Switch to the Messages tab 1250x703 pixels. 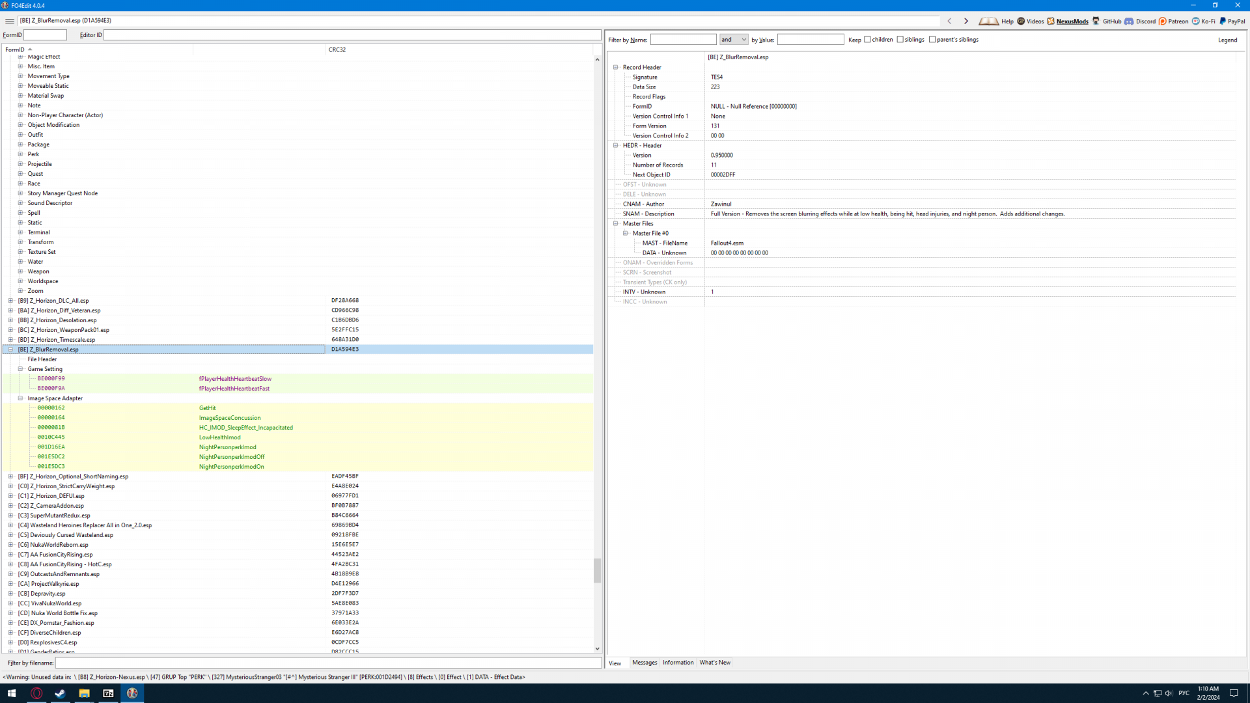click(645, 663)
